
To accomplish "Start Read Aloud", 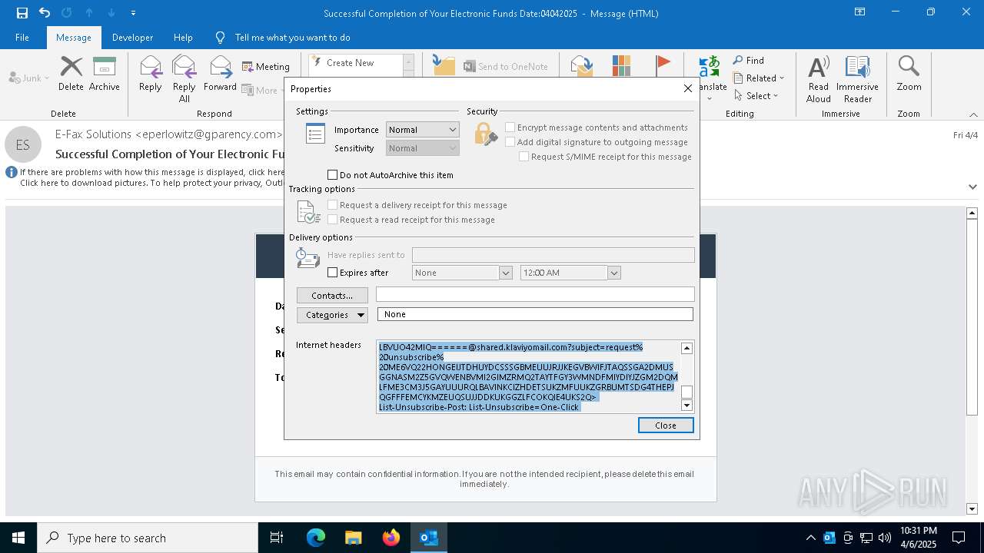I will click(x=818, y=78).
